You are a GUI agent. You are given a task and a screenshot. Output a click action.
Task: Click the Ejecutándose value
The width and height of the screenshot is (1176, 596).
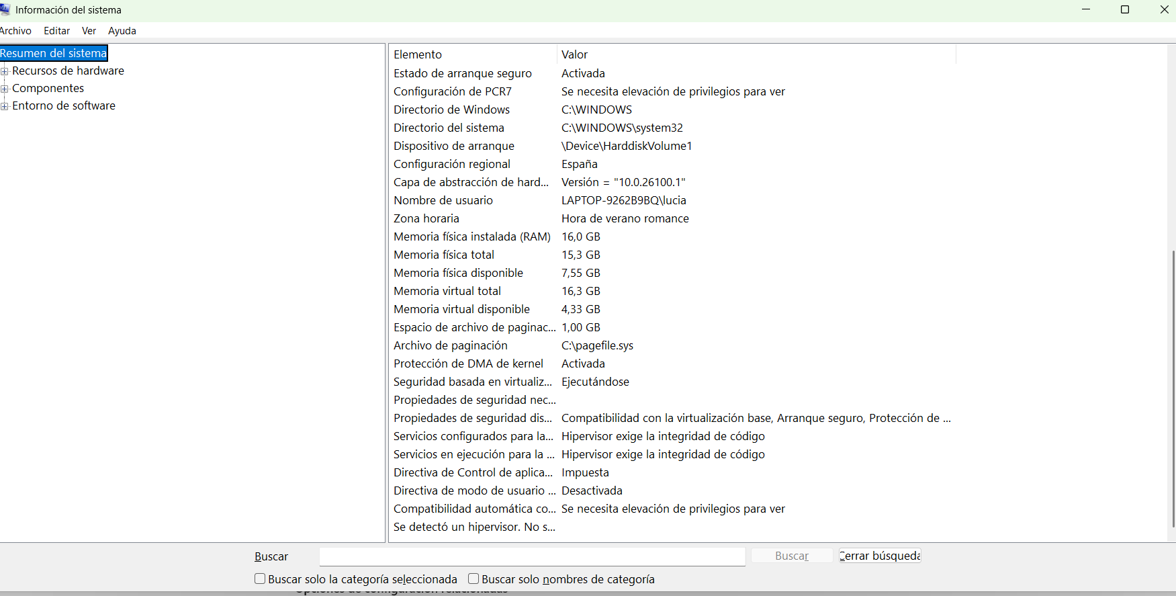595,382
